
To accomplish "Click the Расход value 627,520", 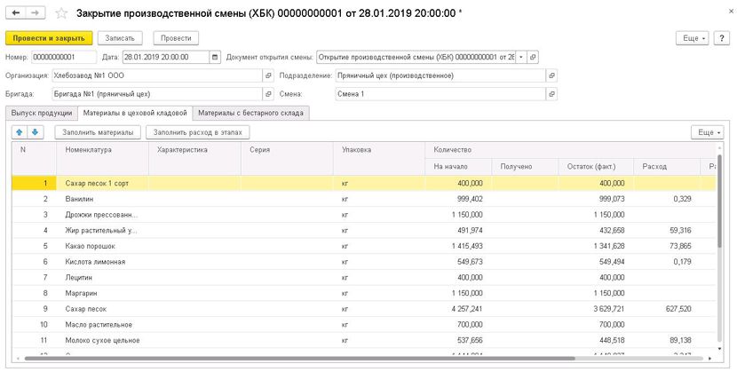I will [x=678, y=309].
